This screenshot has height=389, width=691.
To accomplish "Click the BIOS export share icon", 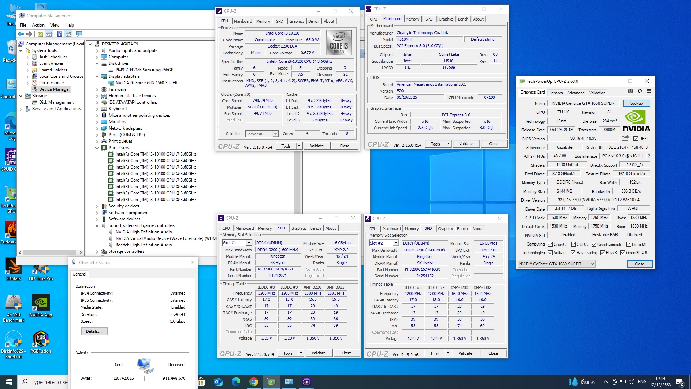I will point(625,138).
